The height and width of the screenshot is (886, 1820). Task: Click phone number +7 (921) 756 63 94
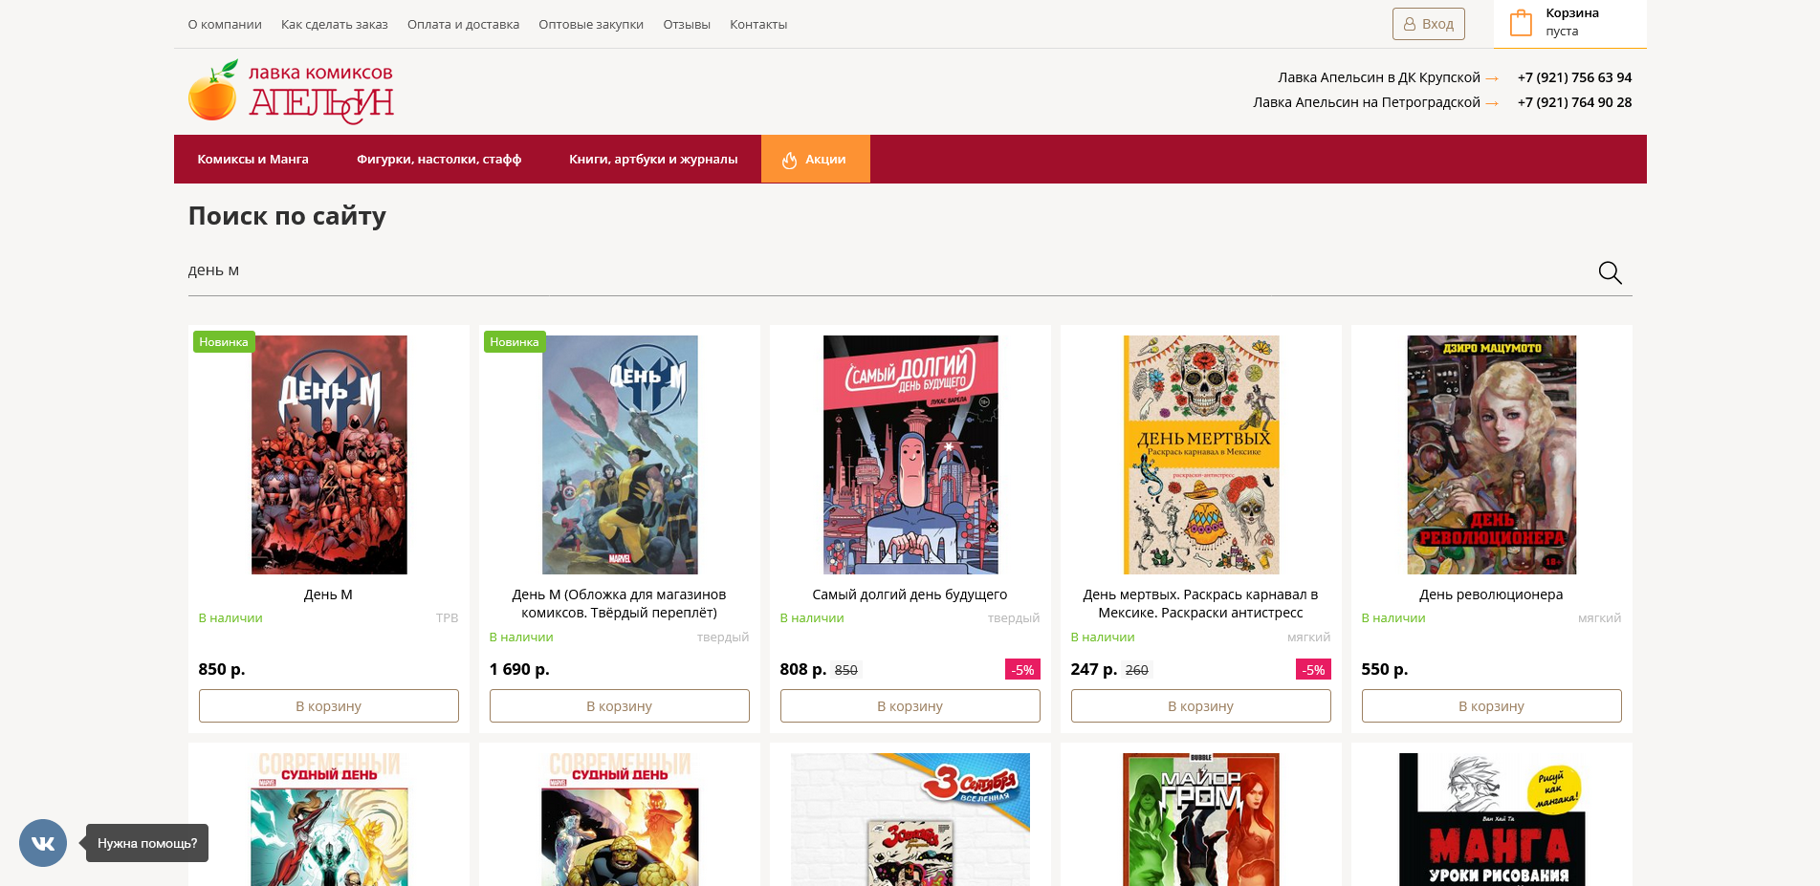pyautogui.click(x=1574, y=77)
